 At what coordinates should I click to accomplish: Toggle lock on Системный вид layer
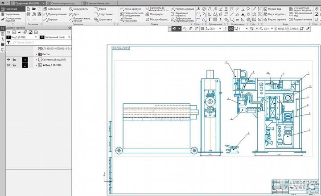click(x=14, y=59)
